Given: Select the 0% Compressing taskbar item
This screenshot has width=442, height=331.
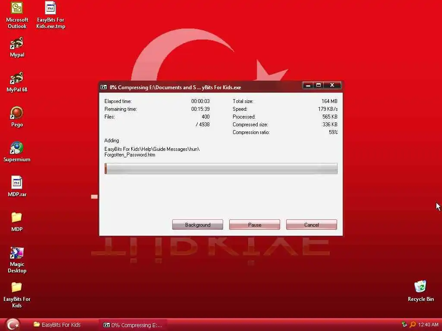Looking at the screenshot, I should (133, 325).
